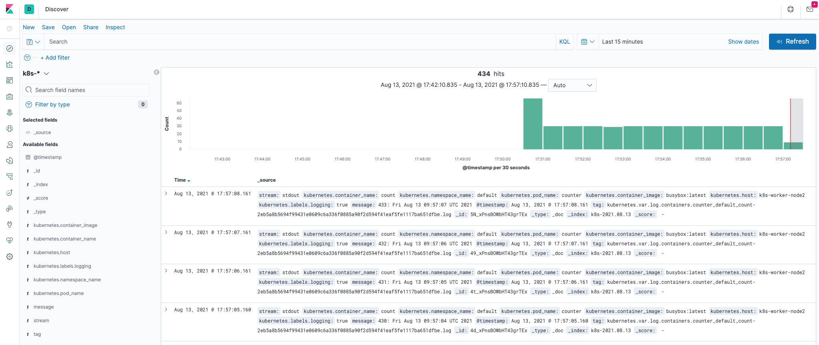Click Add filter link
Image resolution: width=819 pixels, height=345 pixels.
pyautogui.click(x=55, y=58)
